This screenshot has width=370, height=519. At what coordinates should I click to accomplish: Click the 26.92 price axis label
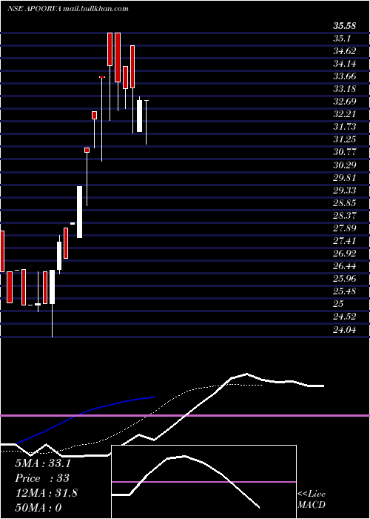point(345,254)
